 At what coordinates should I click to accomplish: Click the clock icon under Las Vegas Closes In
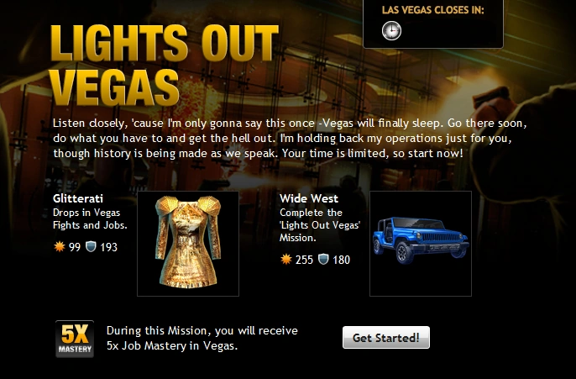coord(391,30)
